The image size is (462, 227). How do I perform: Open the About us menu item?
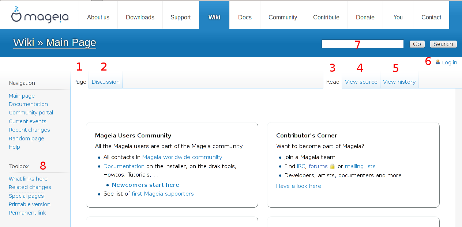98,17
